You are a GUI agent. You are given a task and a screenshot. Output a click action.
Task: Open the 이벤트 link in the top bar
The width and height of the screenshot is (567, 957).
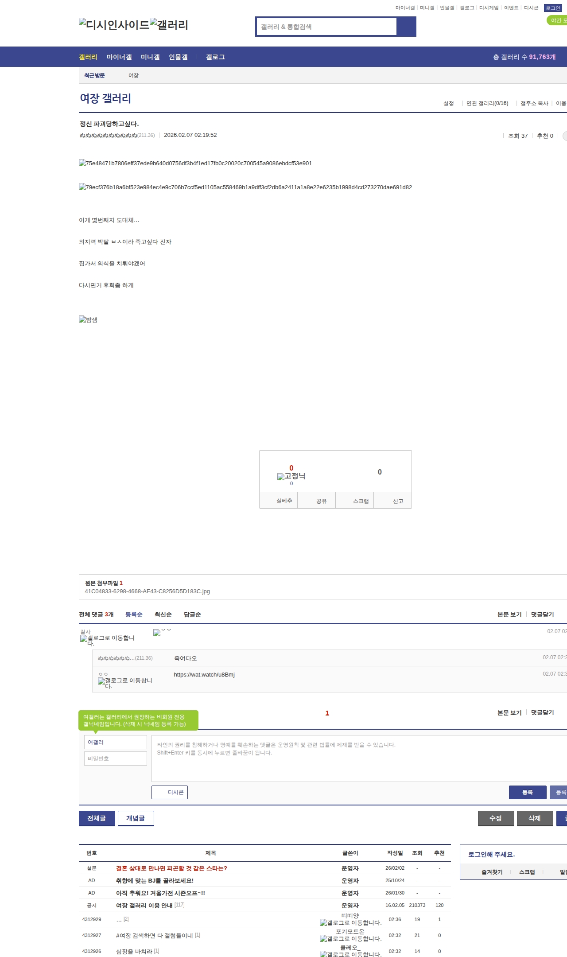point(511,8)
